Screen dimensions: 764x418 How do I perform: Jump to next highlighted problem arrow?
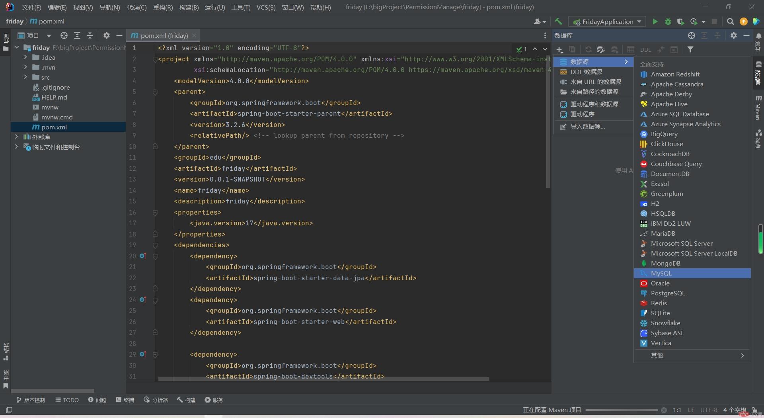coord(545,49)
